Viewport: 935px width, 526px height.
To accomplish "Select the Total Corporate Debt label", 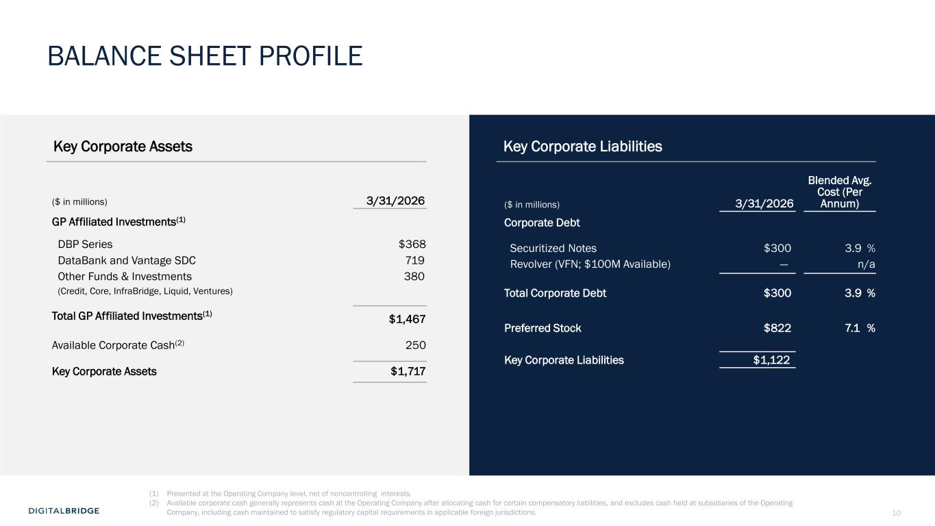I will coord(555,293).
